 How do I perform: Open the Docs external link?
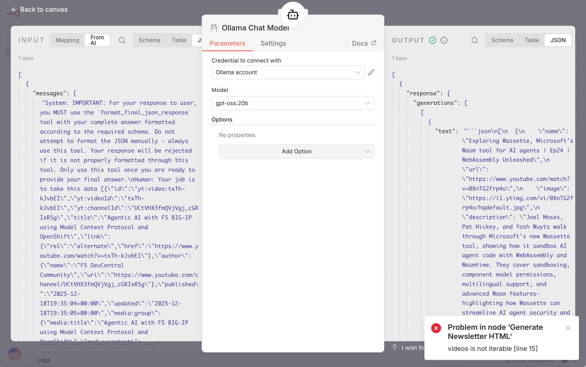[364, 43]
